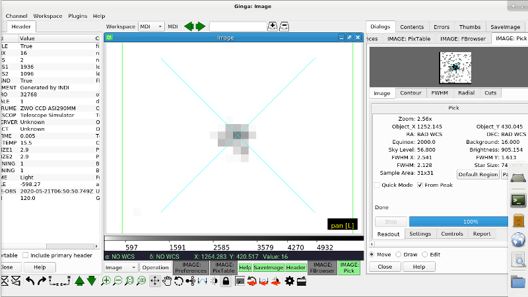Click the green up arrow icon

80,281
